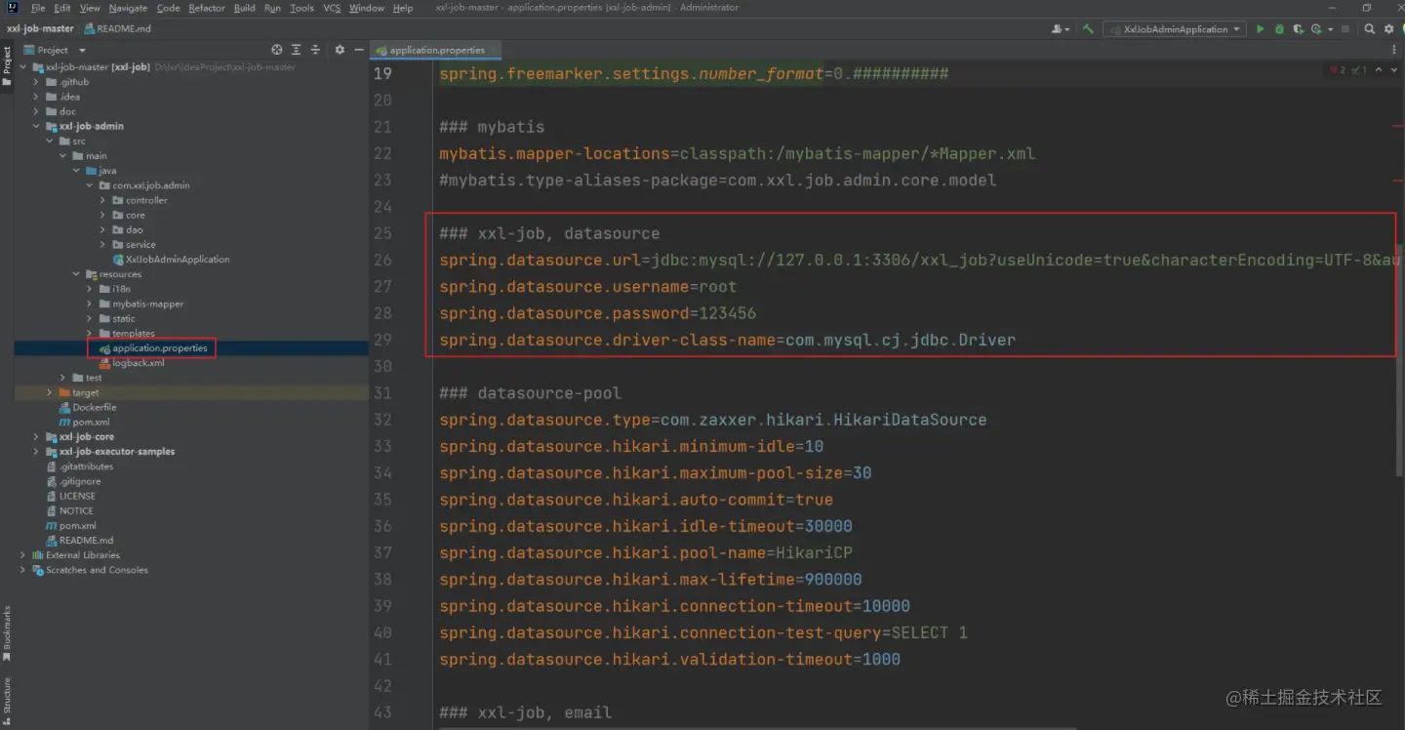Select .gitignore file in project tree

72,481
